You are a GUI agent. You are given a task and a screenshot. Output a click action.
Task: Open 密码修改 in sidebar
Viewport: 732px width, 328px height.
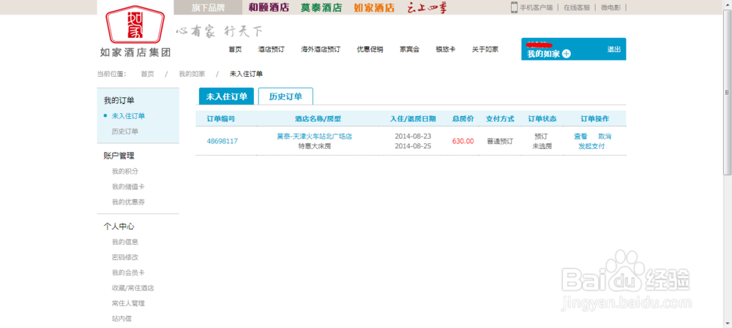125,257
